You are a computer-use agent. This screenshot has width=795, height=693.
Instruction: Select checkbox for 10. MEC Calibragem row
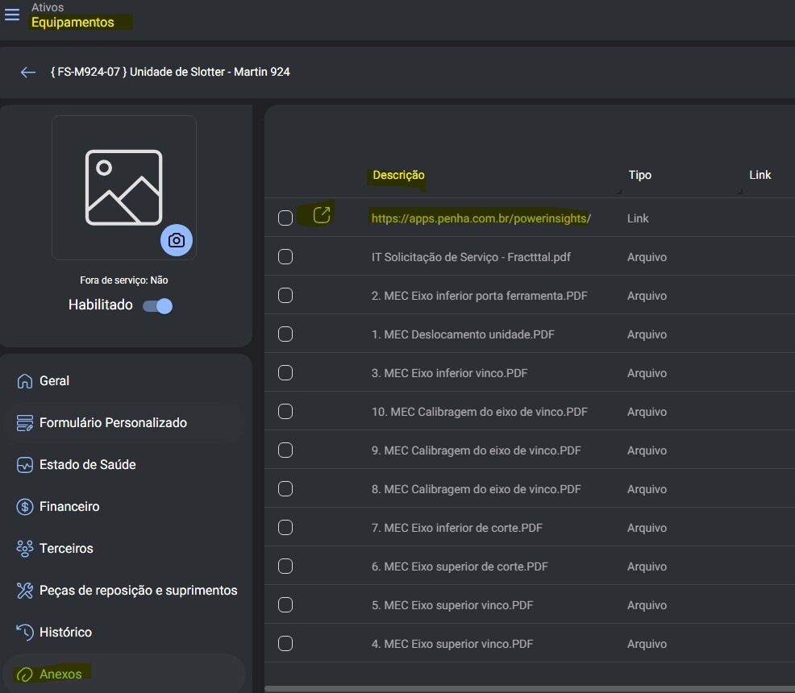click(x=285, y=411)
